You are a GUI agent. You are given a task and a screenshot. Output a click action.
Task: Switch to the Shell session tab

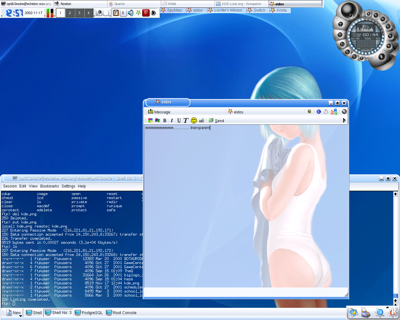coord(34,312)
